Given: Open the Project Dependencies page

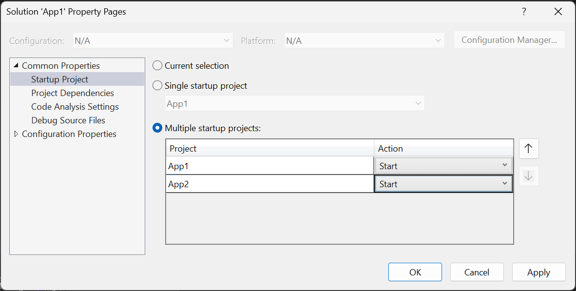Looking at the screenshot, I should click(x=73, y=93).
